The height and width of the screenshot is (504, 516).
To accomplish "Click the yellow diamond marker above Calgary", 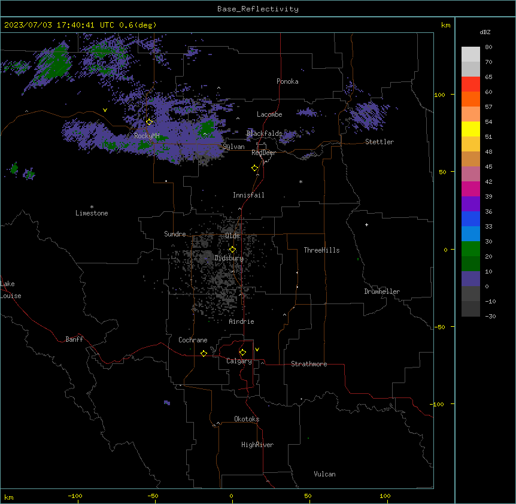I will point(242,353).
